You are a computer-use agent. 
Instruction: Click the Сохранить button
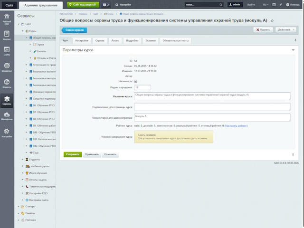click(x=73, y=154)
